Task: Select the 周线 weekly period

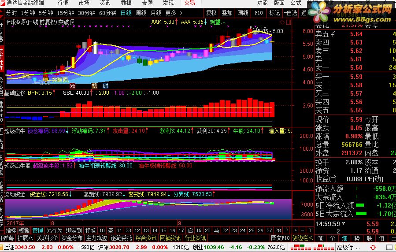Action: pos(141,13)
